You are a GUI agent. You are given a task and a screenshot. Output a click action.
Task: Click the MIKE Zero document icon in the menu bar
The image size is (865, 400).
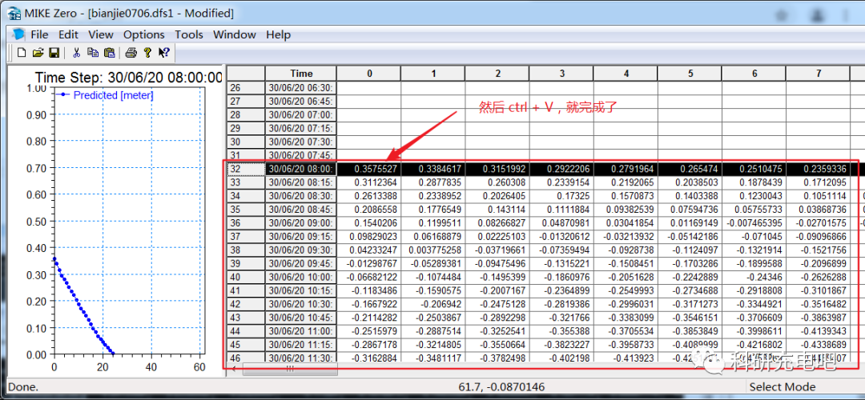18,34
